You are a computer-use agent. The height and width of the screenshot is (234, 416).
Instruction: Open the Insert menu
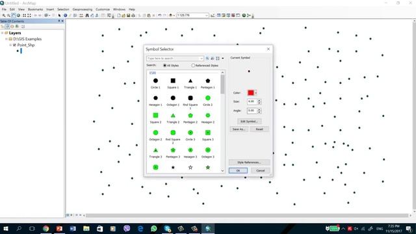pos(50,9)
